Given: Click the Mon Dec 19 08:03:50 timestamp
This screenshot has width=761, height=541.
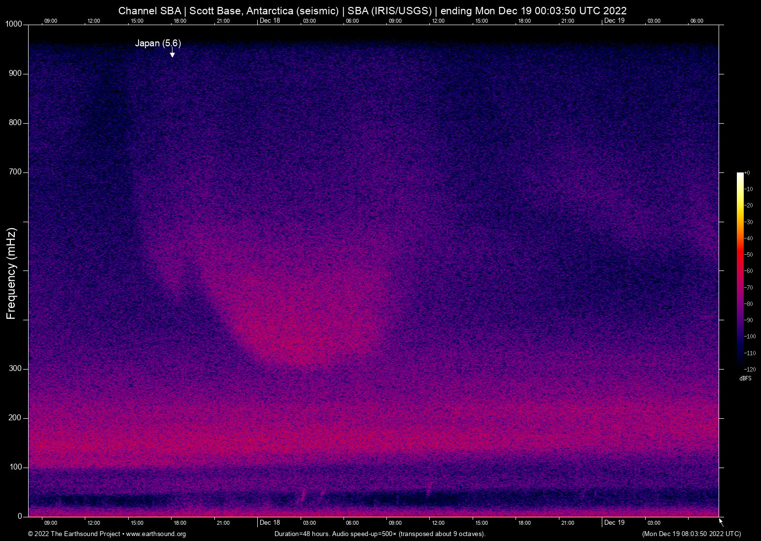Looking at the screenshot, I should (x=691, y=534).
